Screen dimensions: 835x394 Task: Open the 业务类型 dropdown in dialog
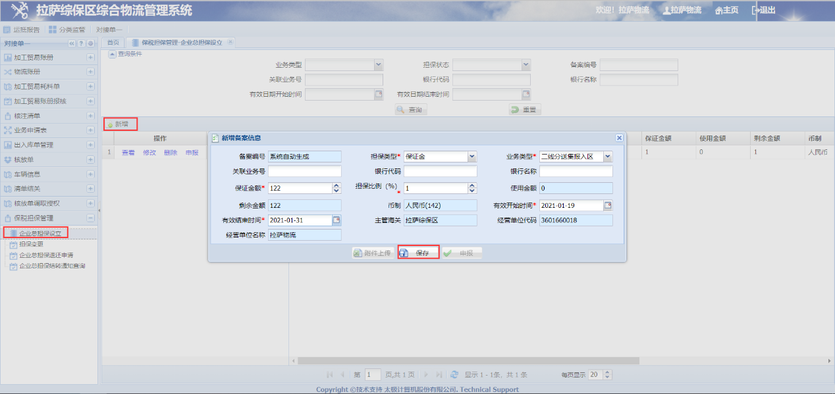(607, 157)
